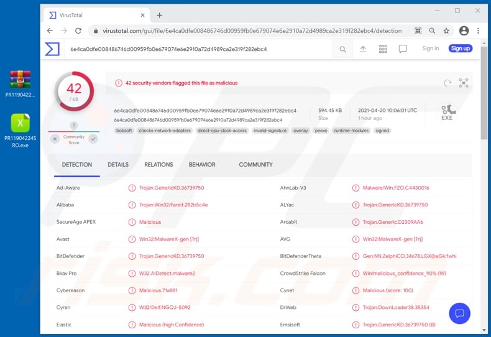Click the Elastic Malicious (high Confidence) result
This screenshot has height=337, width=491.
pyautogui.click(x=172, y=325)
